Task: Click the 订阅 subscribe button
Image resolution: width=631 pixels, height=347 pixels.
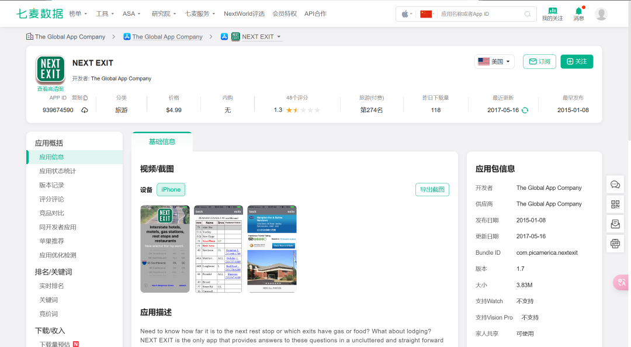Action: point(539,61)
